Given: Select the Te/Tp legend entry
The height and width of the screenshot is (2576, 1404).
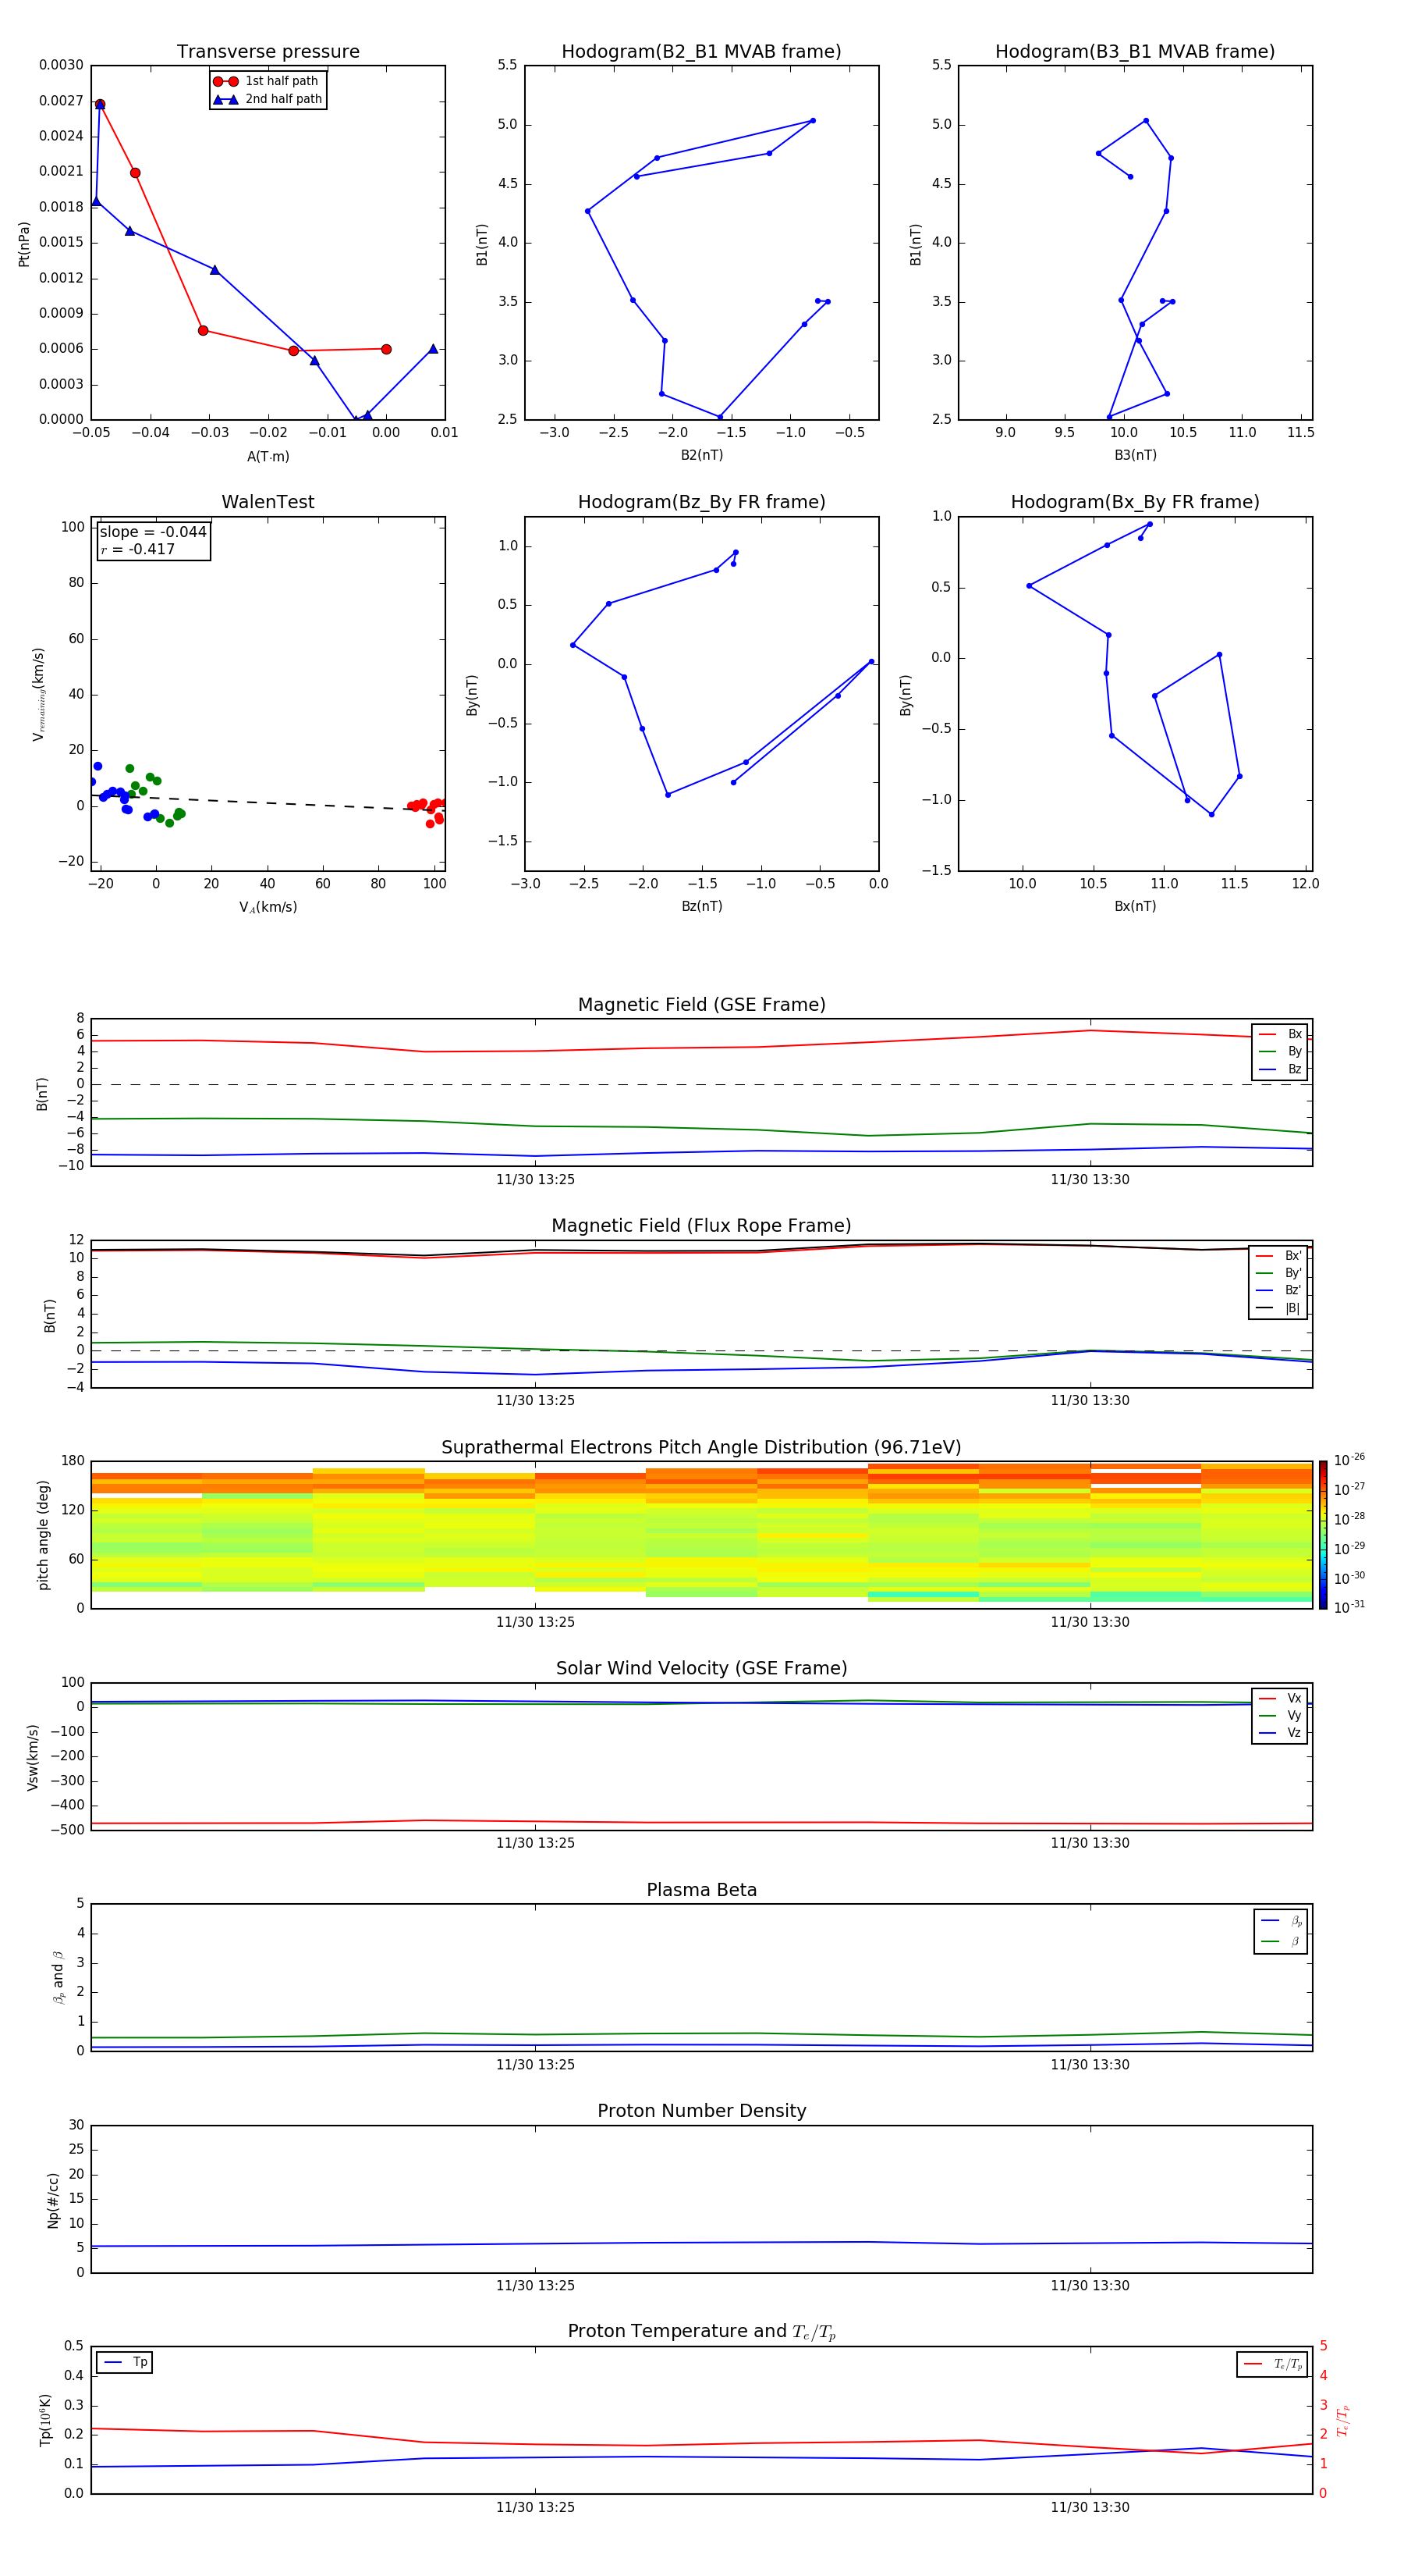Looking at the screenshot, I should [1273, 2364].
